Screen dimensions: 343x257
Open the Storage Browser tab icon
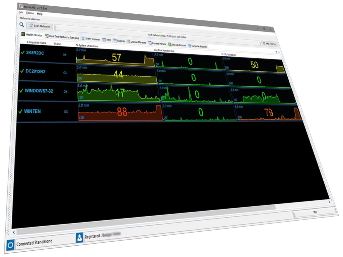click(x=170, y=45)
